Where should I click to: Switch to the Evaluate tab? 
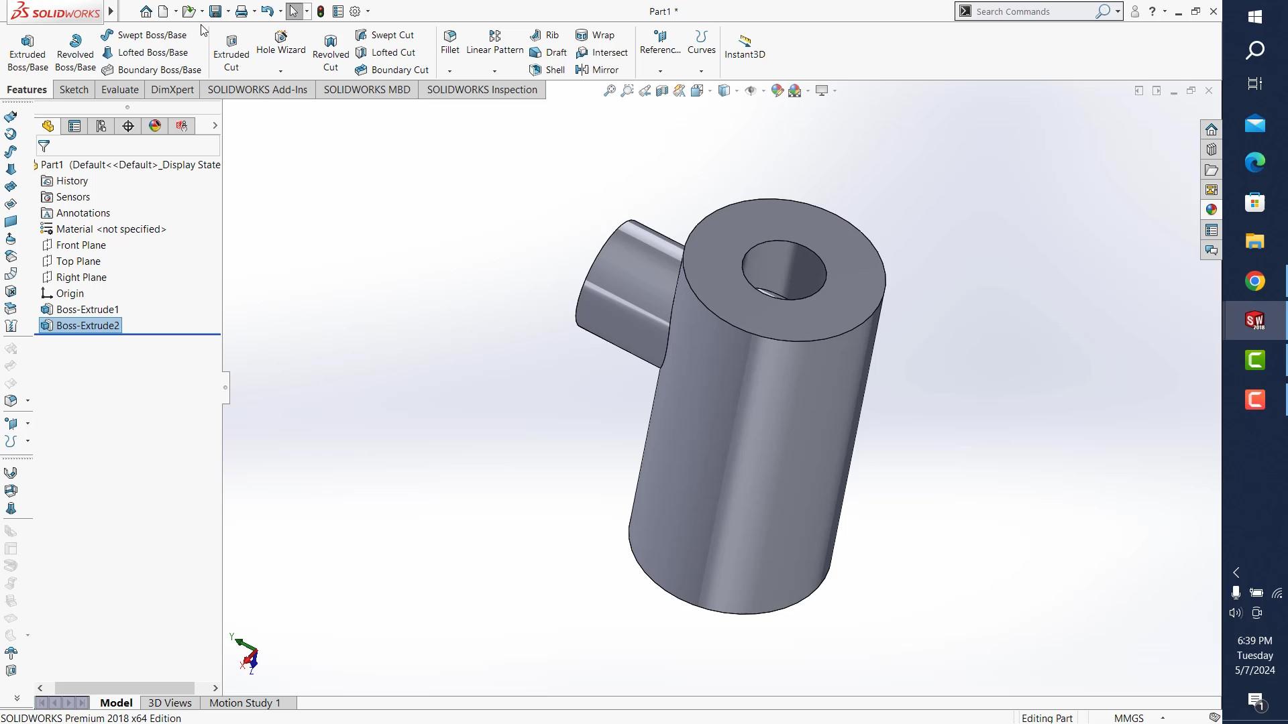(119, 89)
